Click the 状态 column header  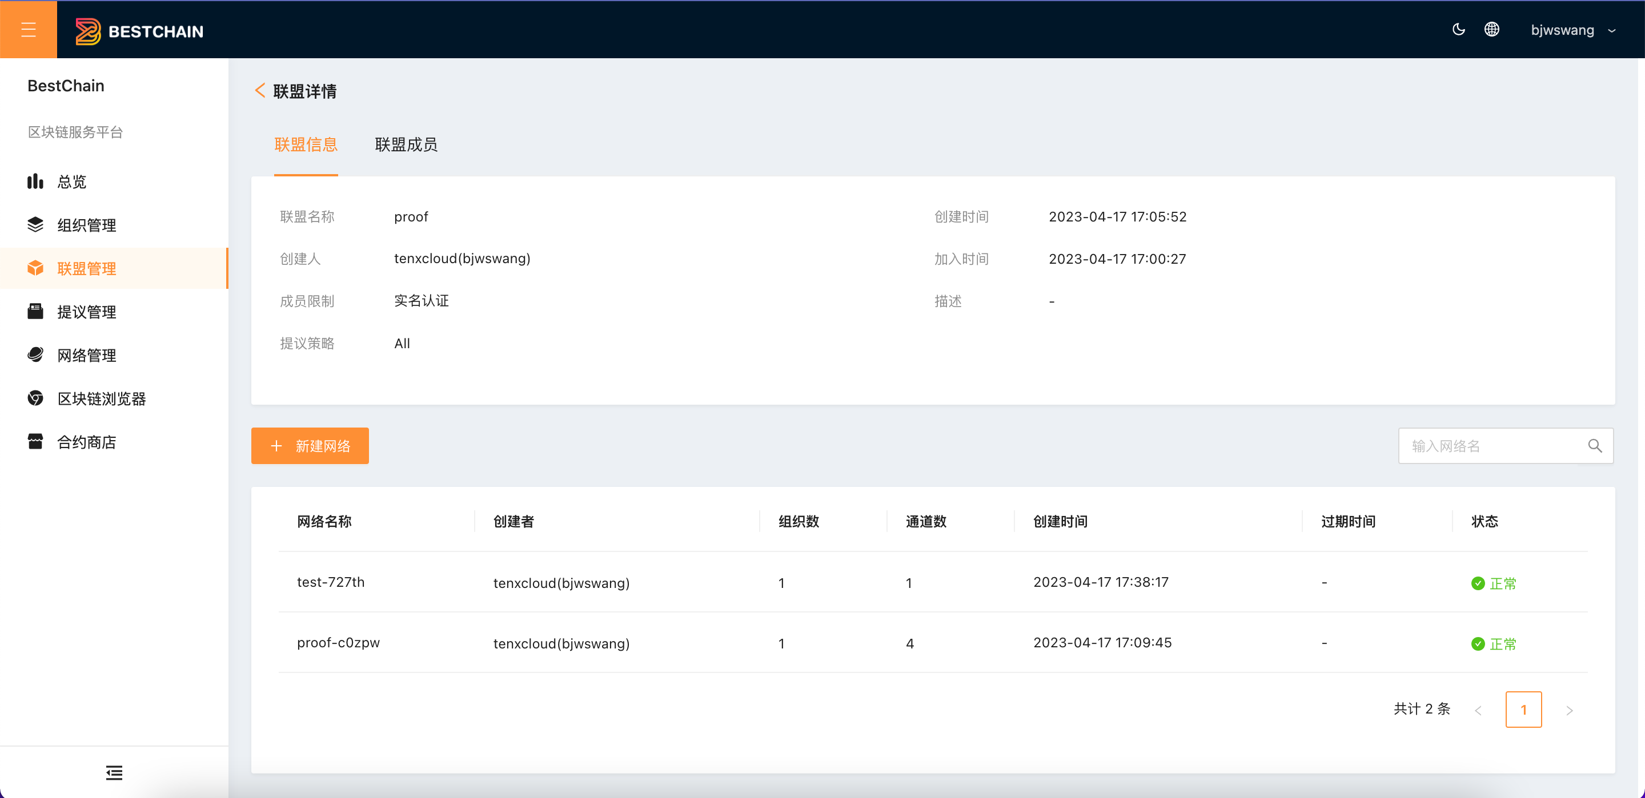click(1484, 521)
